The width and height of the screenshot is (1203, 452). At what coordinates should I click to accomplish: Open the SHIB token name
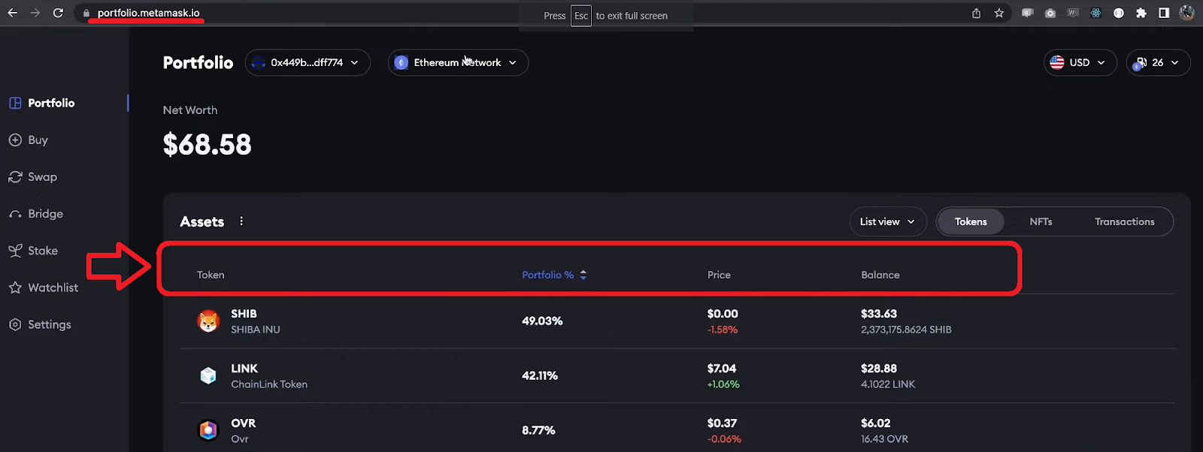[244, 314]
